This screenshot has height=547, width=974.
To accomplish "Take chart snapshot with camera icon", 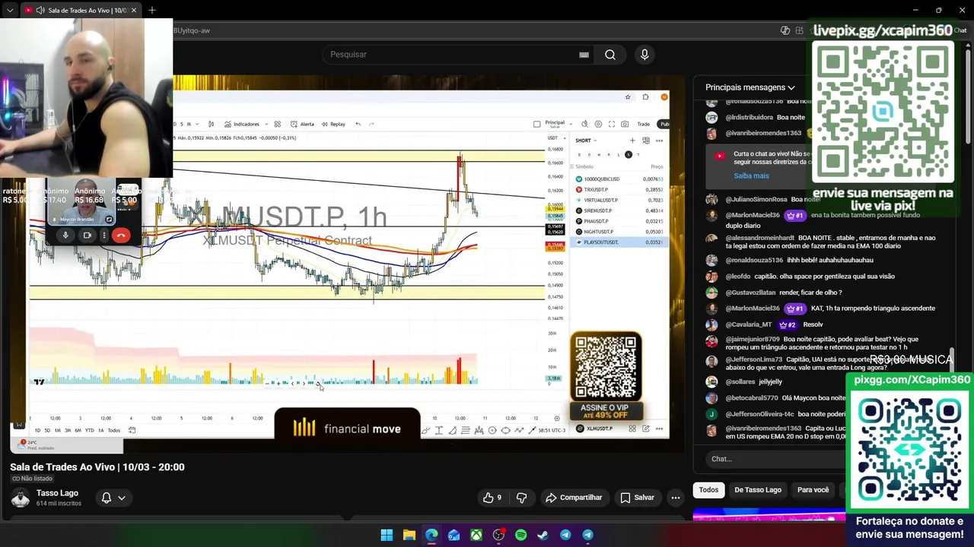I will [625, 124].
